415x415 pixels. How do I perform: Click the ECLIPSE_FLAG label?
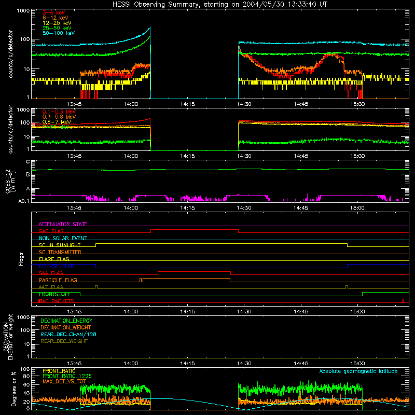[57, 266]
